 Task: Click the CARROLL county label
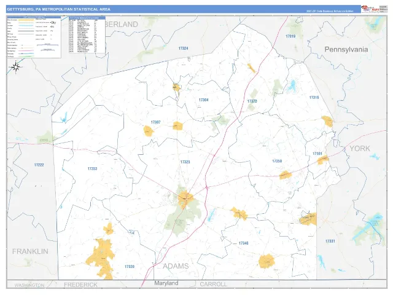point(213,284)
